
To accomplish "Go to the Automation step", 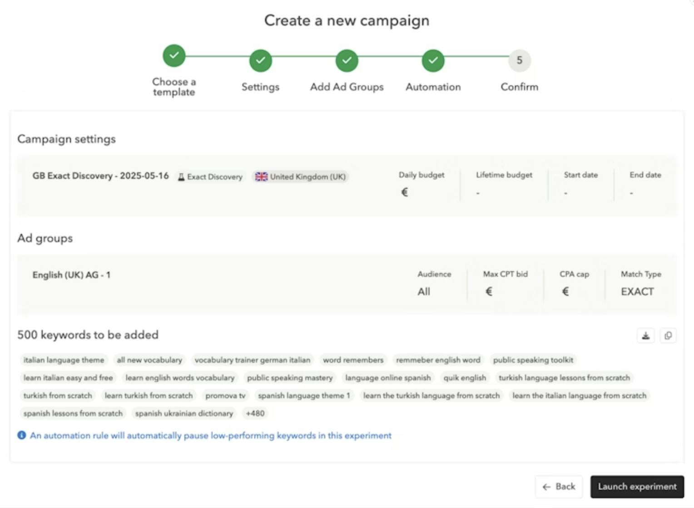I will pyautogui.click(x=432, y=87).
